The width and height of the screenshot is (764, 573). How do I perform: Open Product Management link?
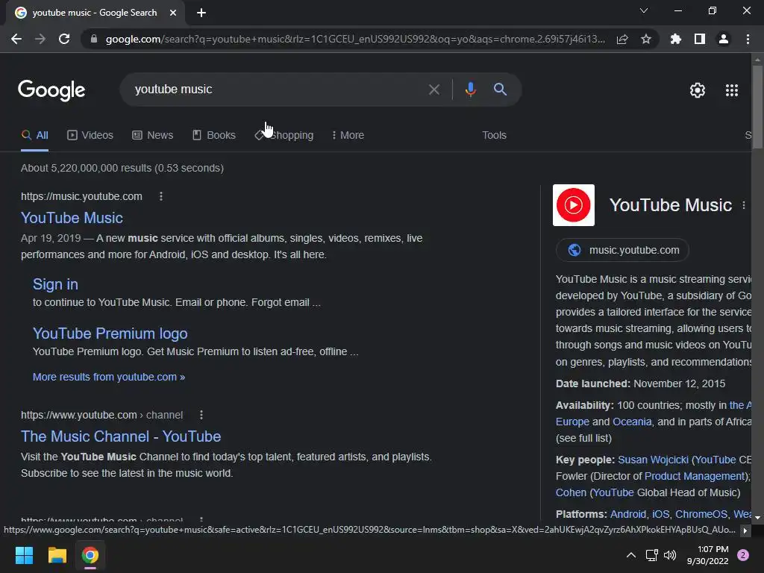coord(695,476)
